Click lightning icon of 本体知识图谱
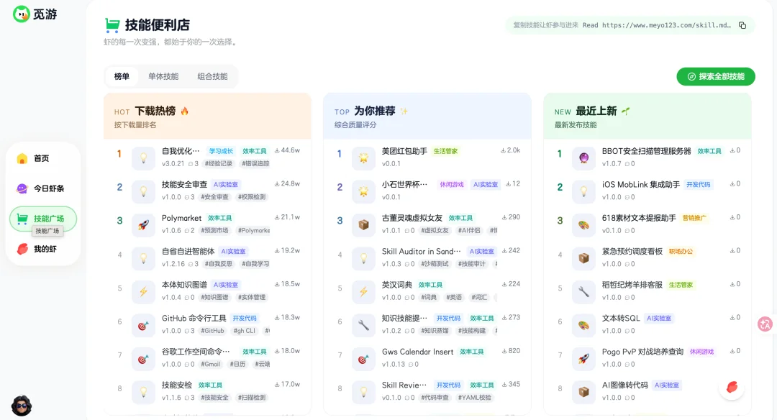This screenshot has height=420, width=777. pos(144,292)
